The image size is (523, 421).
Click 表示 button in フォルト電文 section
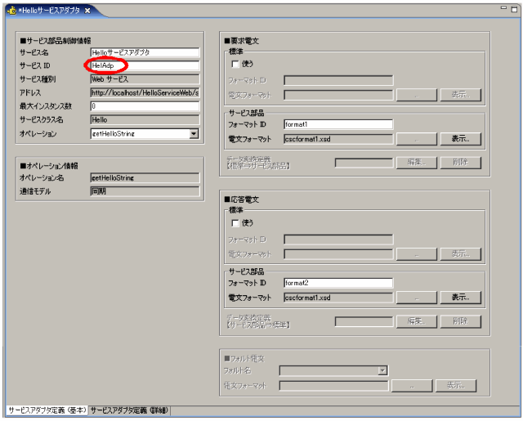tap(456, 386)
